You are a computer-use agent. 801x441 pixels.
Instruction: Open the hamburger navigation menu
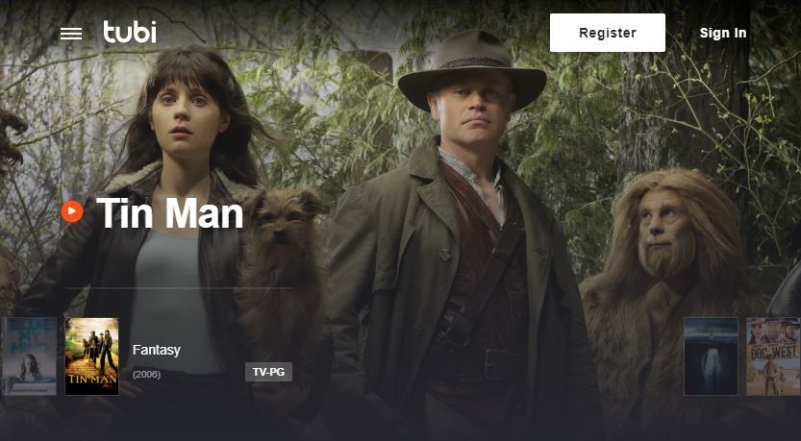point(71,34)
